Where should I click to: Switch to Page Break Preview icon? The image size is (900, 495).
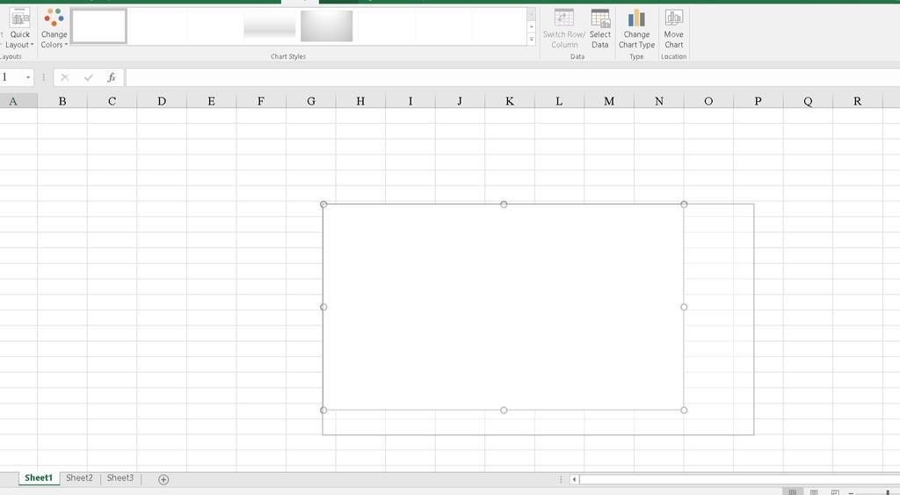pos(835,492)
